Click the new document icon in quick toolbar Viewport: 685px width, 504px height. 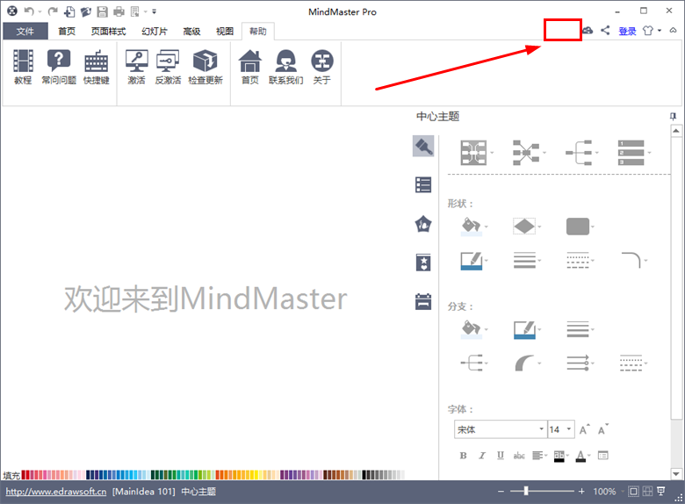(x=69, y=11)
